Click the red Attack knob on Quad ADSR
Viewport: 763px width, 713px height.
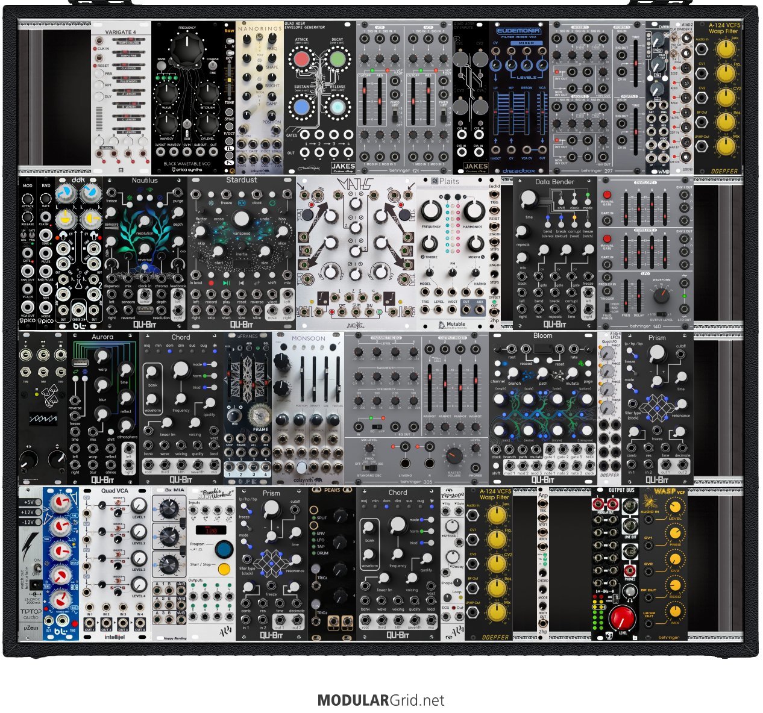coord(301,60)
